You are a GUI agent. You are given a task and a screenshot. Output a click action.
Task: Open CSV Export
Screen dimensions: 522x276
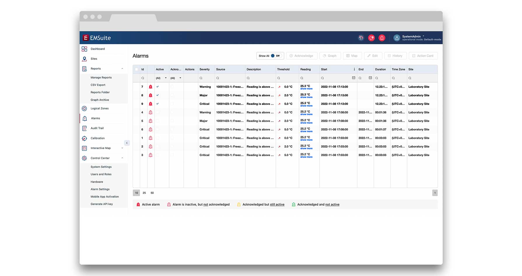coord(98,85)
